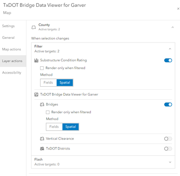This screenshot has height=176, width=180.
Task: Click the Substructure Condition Rating chart icon
Action: (x=36, y=60)
